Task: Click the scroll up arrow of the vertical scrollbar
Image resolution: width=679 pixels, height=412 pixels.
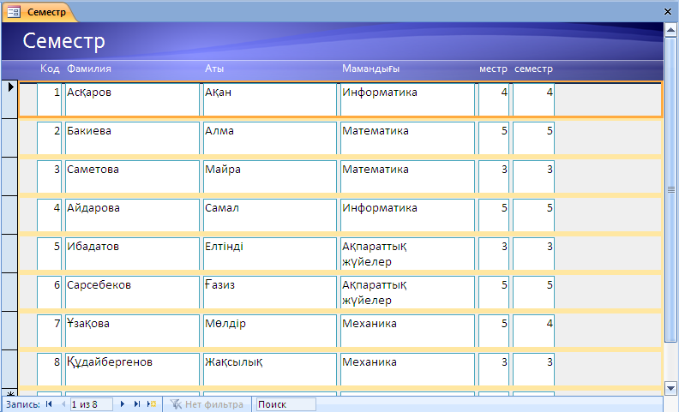Action: [x=670, y=30]
